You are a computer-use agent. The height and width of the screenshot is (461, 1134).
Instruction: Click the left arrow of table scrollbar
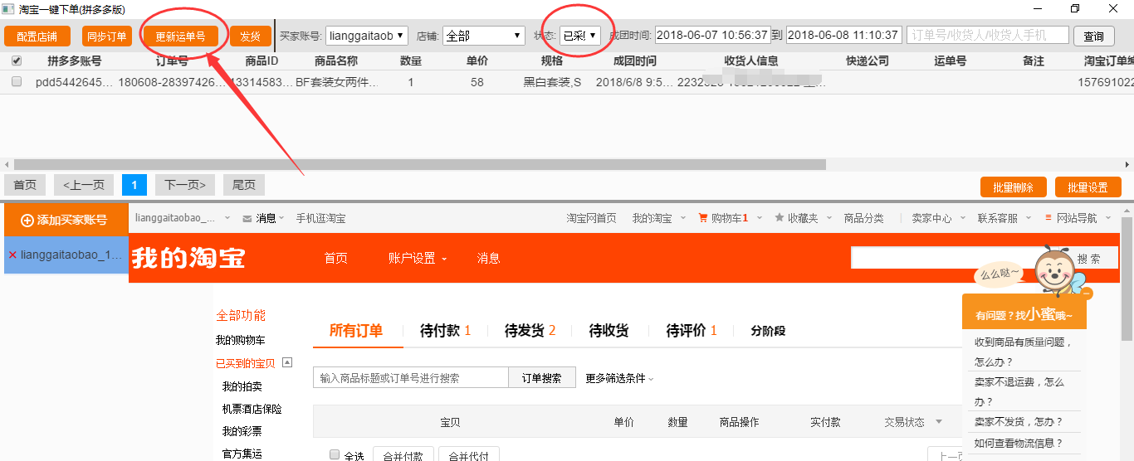7,164
